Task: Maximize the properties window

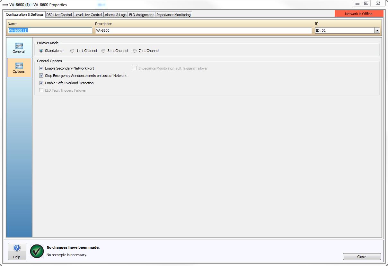Action: pyautogui.click(x=366, y=4)
